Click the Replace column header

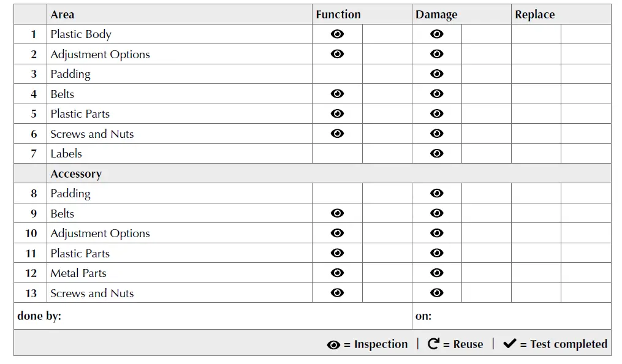tap(535, 15)
